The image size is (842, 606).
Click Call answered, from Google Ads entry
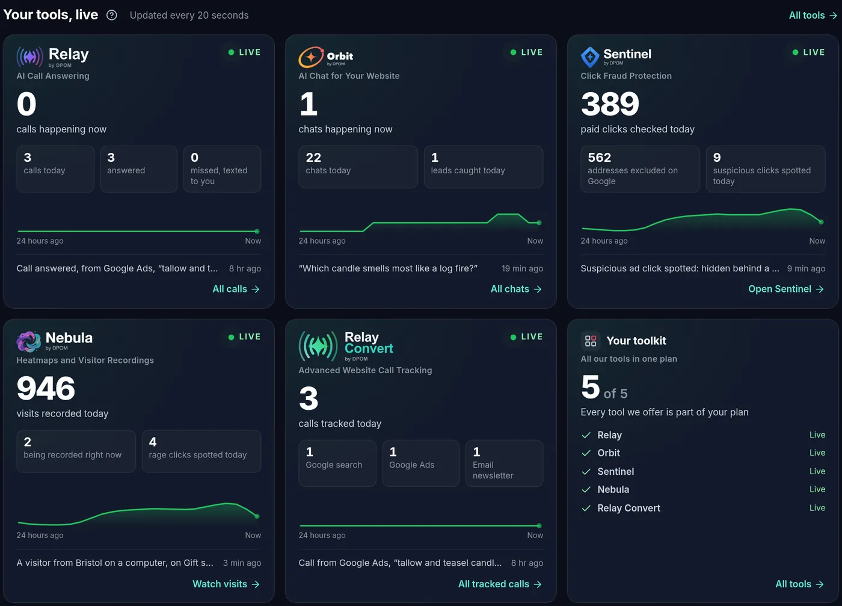click(117, 268)
